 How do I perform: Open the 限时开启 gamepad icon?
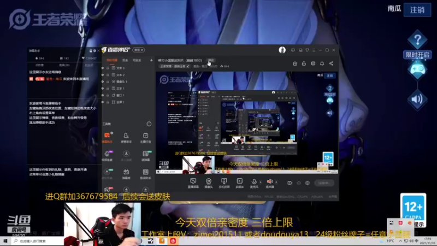pyautogui.click(x=417, y=70)
